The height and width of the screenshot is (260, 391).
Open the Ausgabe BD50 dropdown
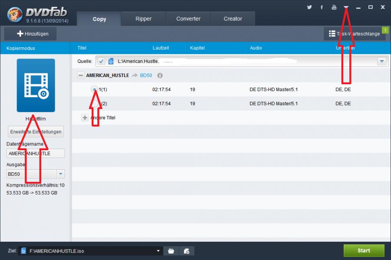pos(60,174)
